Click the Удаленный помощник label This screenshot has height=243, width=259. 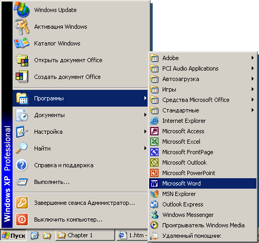point(192,236)
